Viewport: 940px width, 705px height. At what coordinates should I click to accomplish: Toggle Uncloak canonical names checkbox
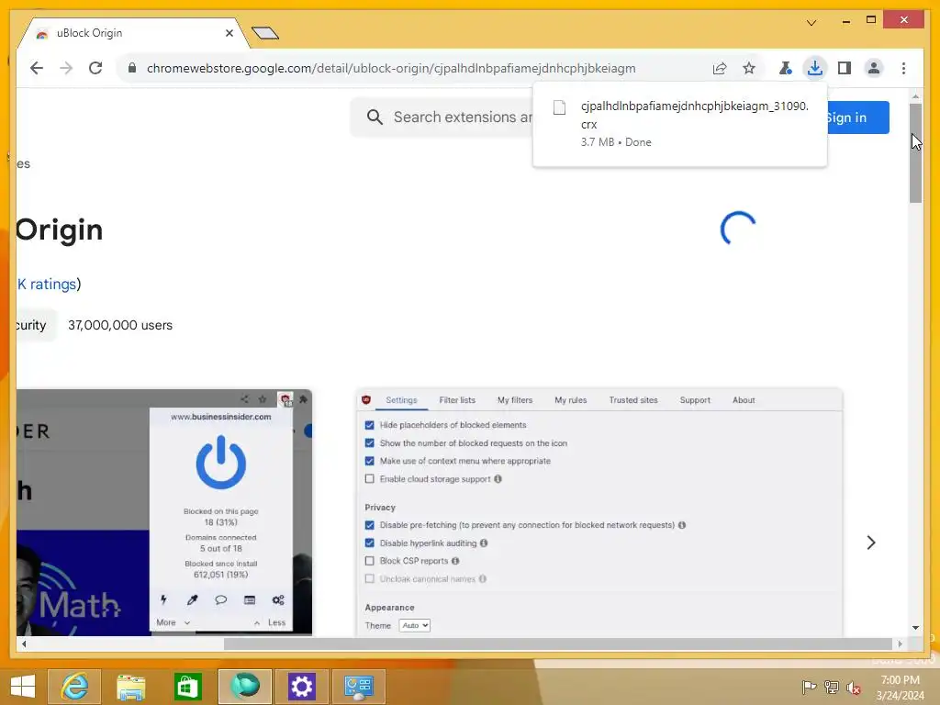click(369, 579)
